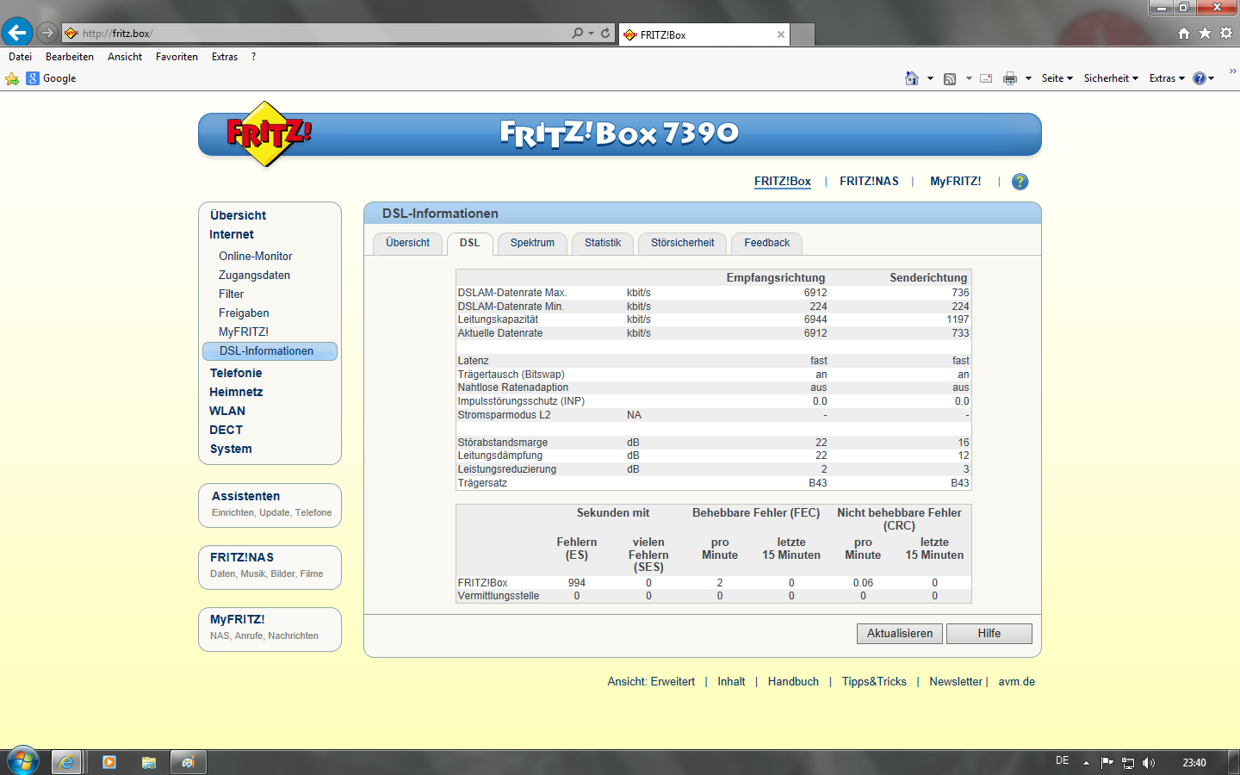This screenshot has width=1240, height=775.
Task: Click the command bar home page icon
Action: tap(912, 78)
